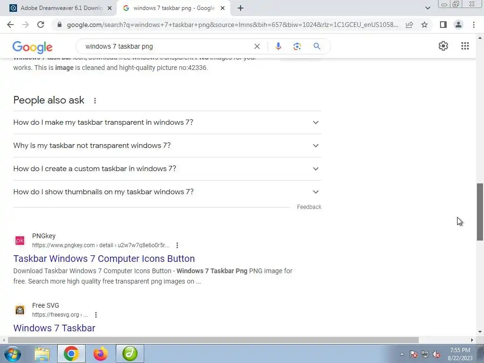Start voice search with microphone
The image size is (484, 363).
point(278,46)
